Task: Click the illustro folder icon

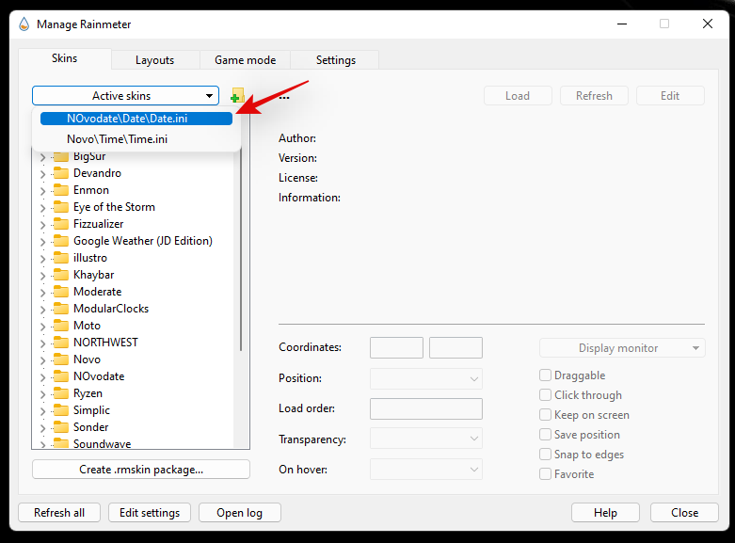Action: [x=60, y=258]
